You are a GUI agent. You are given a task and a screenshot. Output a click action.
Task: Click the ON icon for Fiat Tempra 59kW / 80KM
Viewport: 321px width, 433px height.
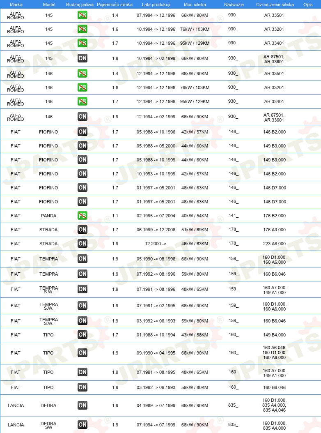click(x=82, y=274)
